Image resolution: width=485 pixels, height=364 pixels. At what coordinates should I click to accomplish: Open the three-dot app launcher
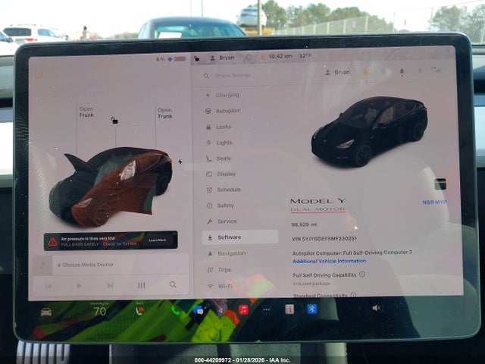click(266, 309)
